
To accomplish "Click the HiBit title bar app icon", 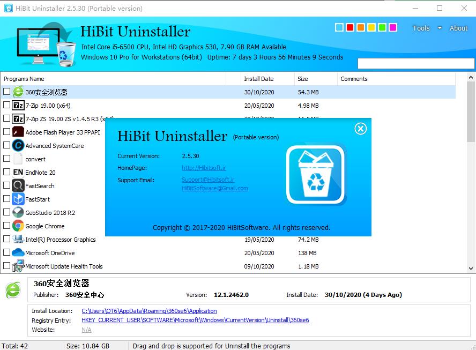I will tap(8, 8).
